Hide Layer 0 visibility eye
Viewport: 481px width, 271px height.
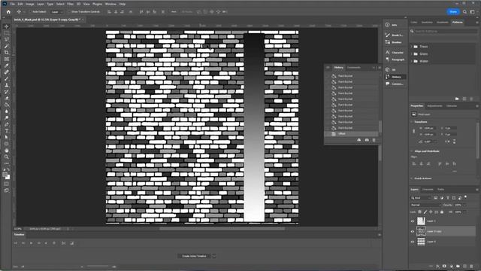point(413,242)
